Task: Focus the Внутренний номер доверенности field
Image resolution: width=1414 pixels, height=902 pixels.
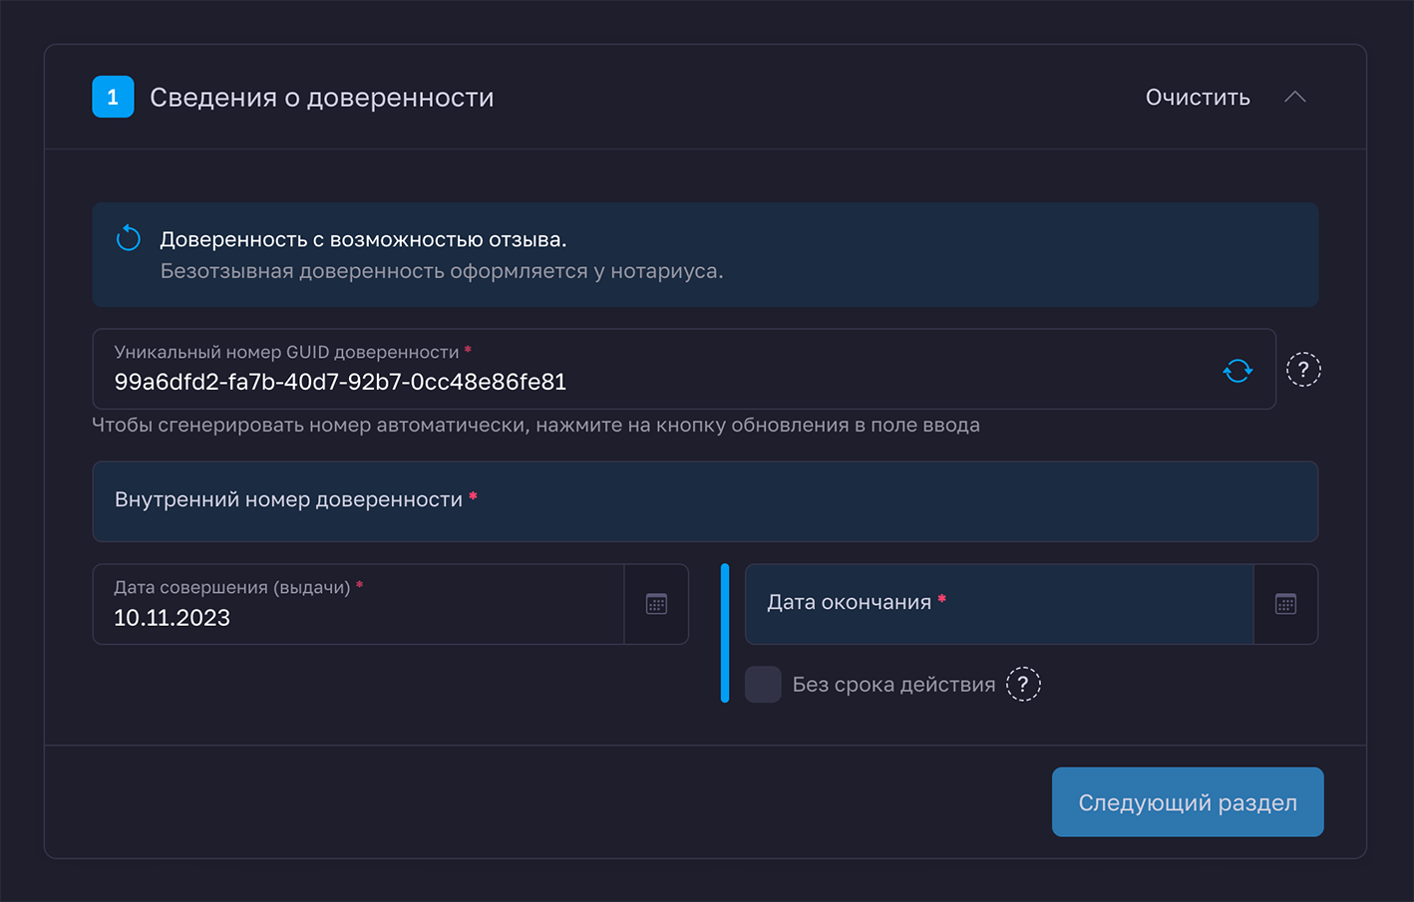Action: [705, 501]
